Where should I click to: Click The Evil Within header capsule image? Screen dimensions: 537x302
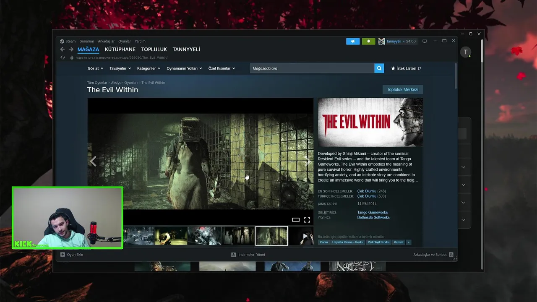[370, 122]
